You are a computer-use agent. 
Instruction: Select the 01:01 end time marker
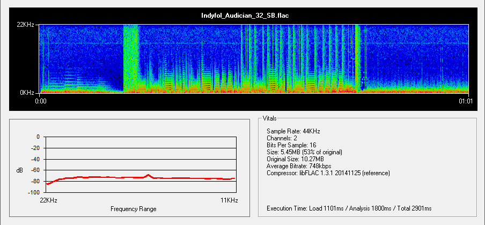pyautogui.click(x=466, y=100)
